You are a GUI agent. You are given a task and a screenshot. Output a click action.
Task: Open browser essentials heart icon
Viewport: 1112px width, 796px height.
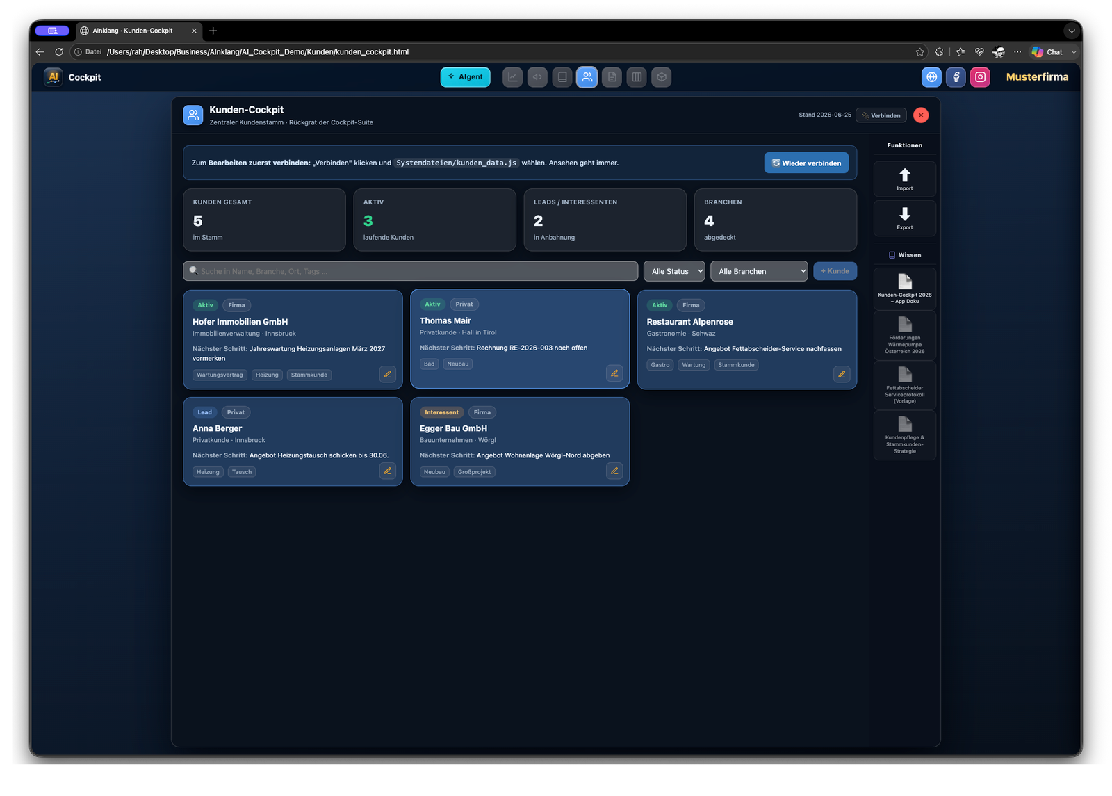tap(979, 52)
